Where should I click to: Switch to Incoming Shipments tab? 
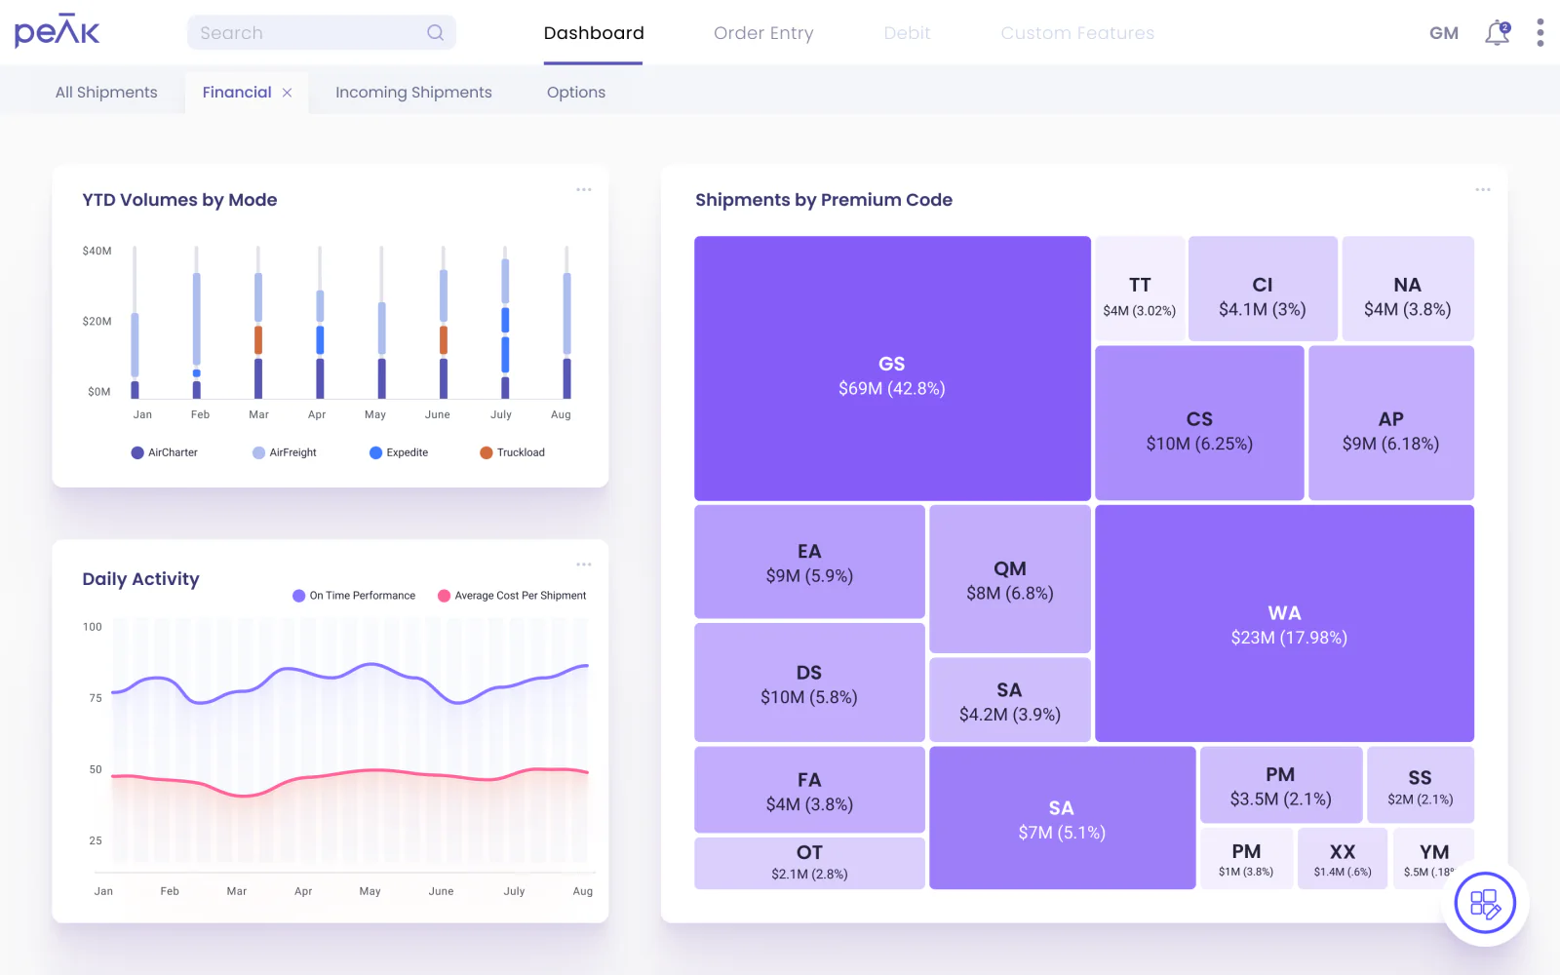(413, 93)
